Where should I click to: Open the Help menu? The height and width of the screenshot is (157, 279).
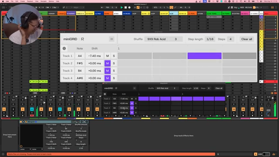(x=58, y=1)
